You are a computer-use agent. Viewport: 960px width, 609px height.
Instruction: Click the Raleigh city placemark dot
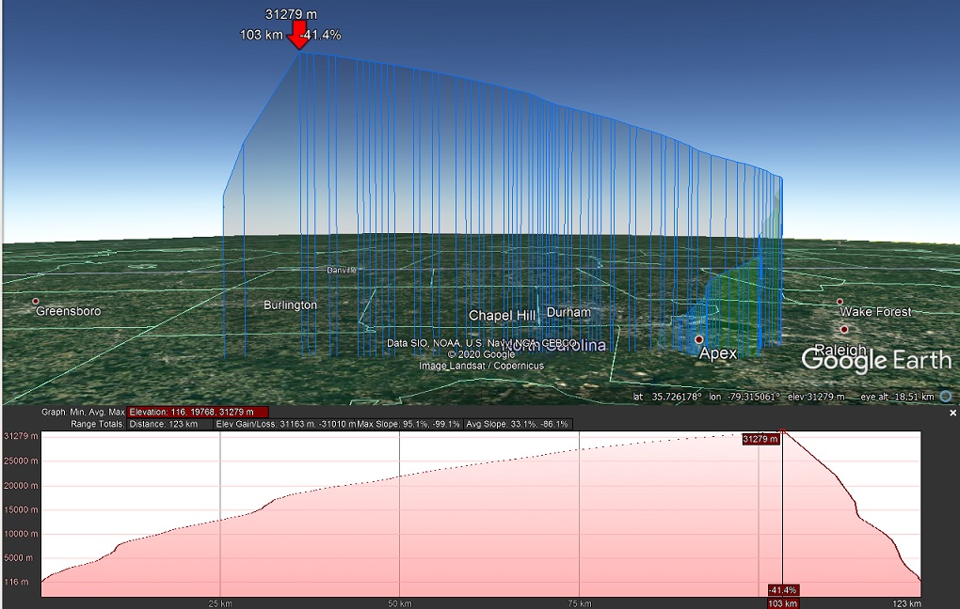click(x=844, y=330)
